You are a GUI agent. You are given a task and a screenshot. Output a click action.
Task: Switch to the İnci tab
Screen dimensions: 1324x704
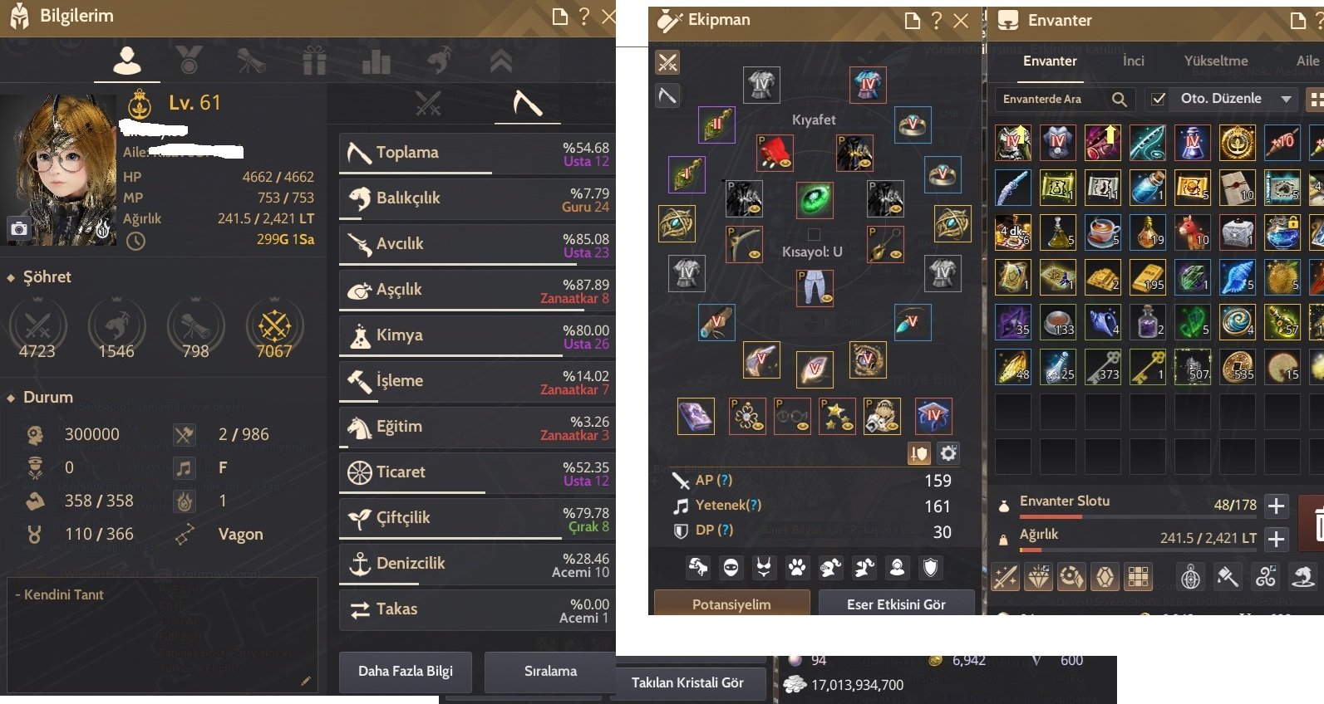click(1133, 61)
